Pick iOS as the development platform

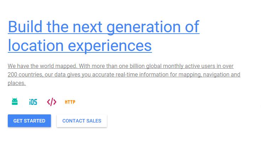point(33,102)
